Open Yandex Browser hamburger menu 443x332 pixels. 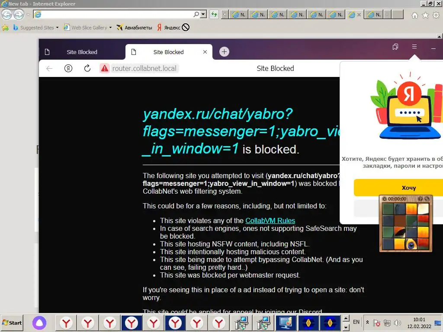click(414, 47)
